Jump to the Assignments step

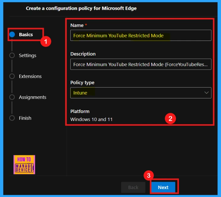point(32,97)
